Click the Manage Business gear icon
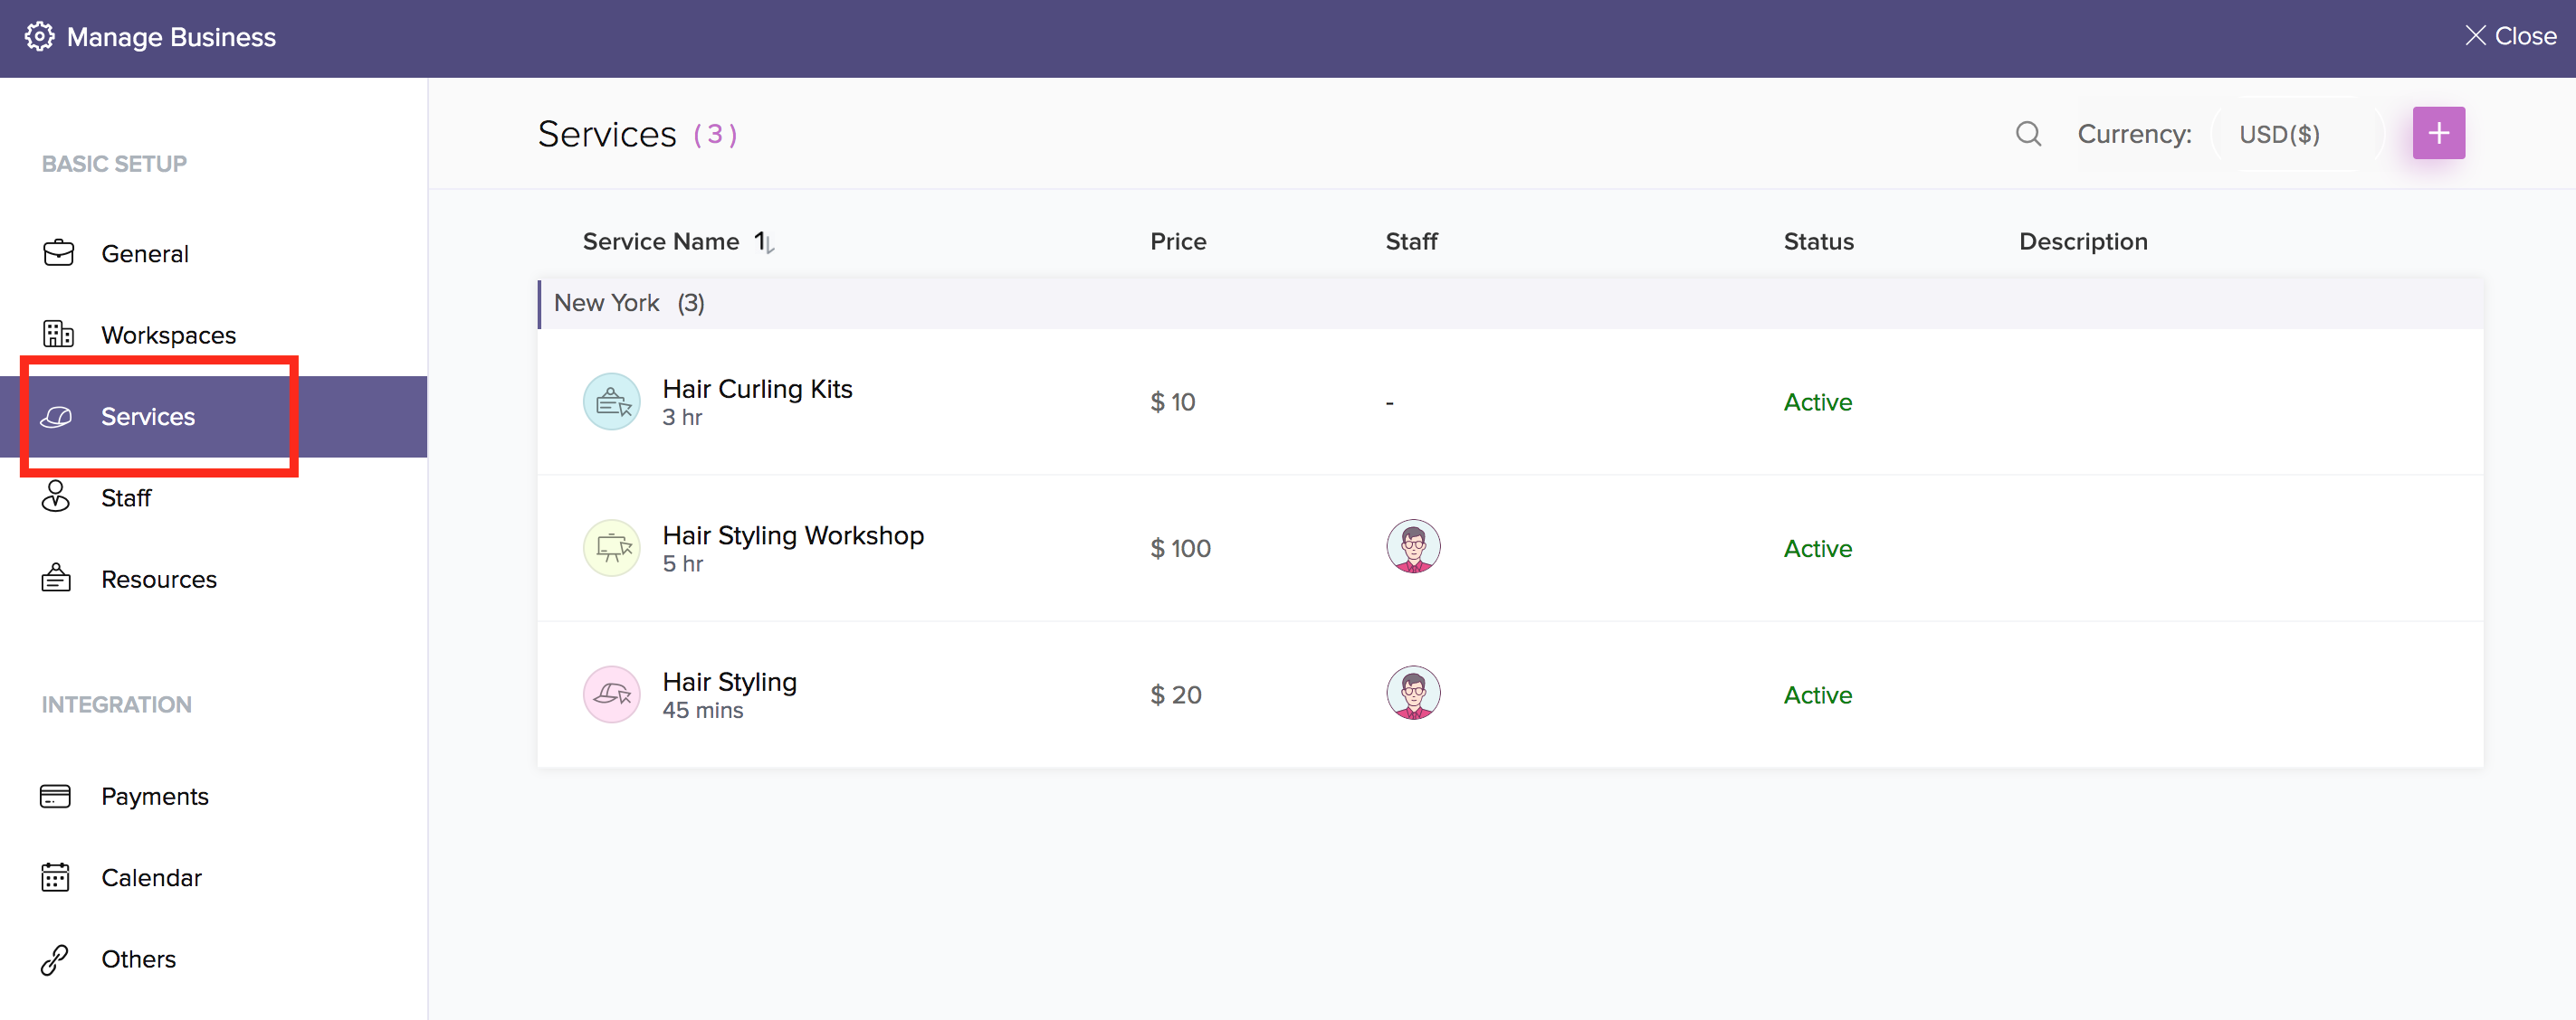 (39, 37)
